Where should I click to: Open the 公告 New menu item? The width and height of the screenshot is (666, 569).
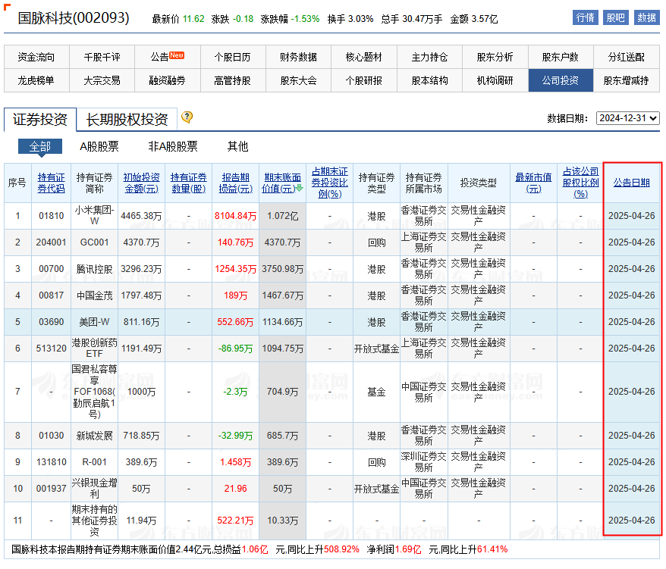pos(168,58)
